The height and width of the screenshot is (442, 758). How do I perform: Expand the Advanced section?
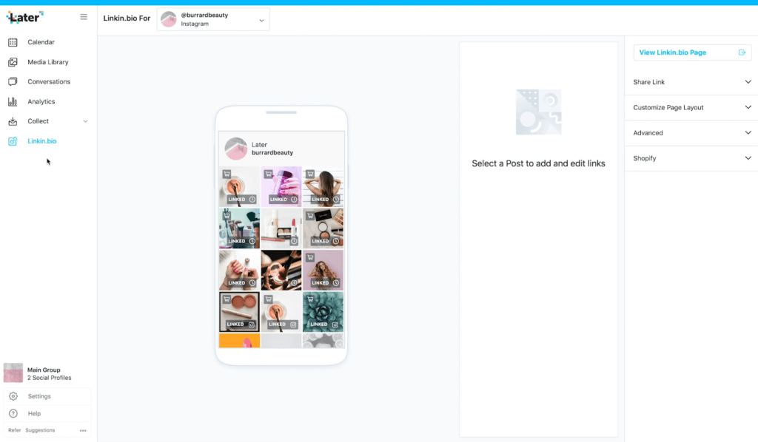point(692,133)
